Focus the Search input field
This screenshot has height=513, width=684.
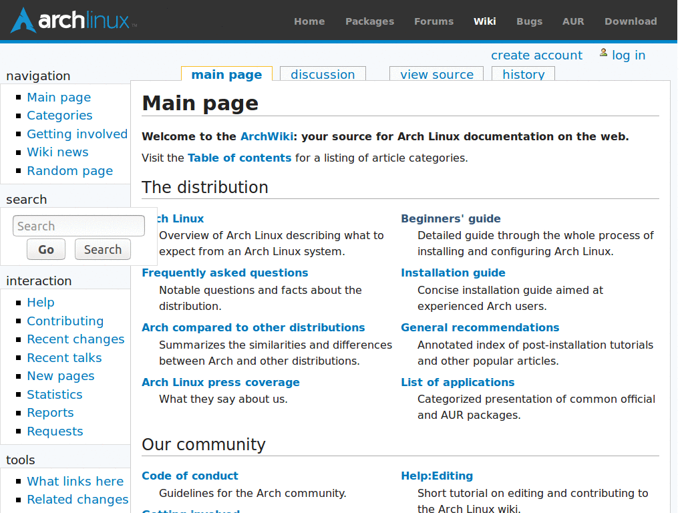click(x=79, y=226)
